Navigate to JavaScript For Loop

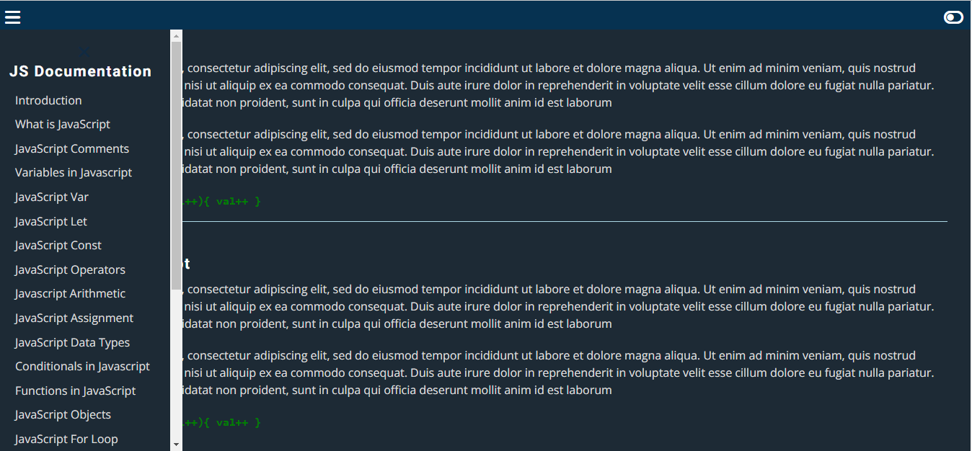[66, 439]
